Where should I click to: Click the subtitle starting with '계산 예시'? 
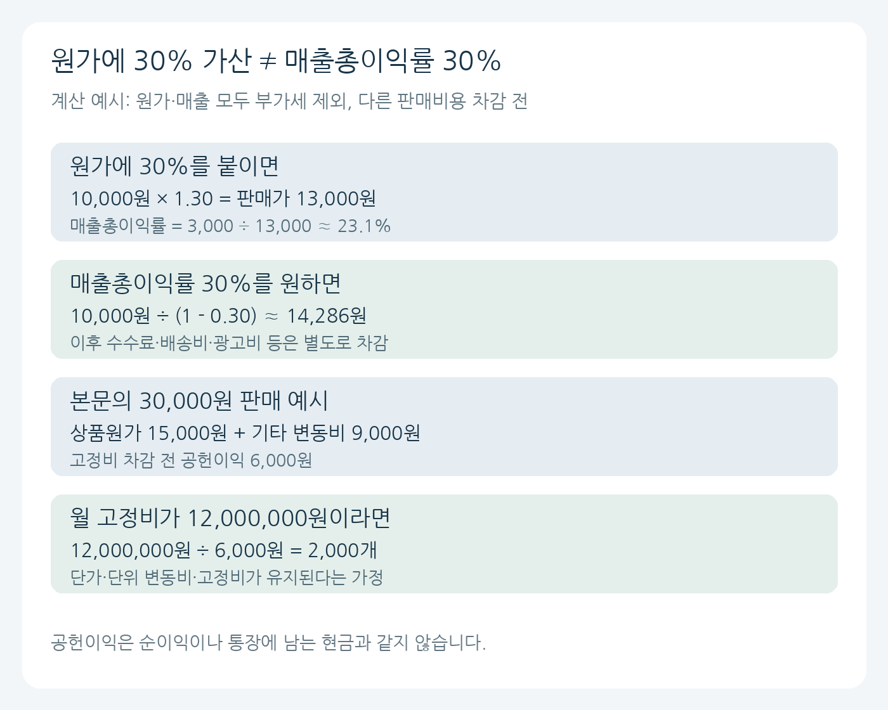point(289,101)
